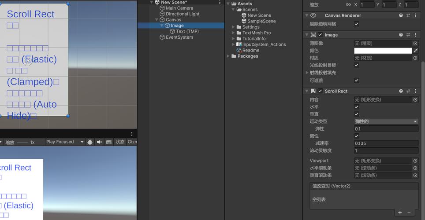Expand the Packages folder
The width and height of the screenshot is (425, 220).
[x=228, y=56]
